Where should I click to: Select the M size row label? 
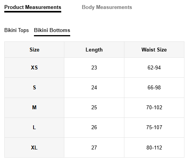34,107
